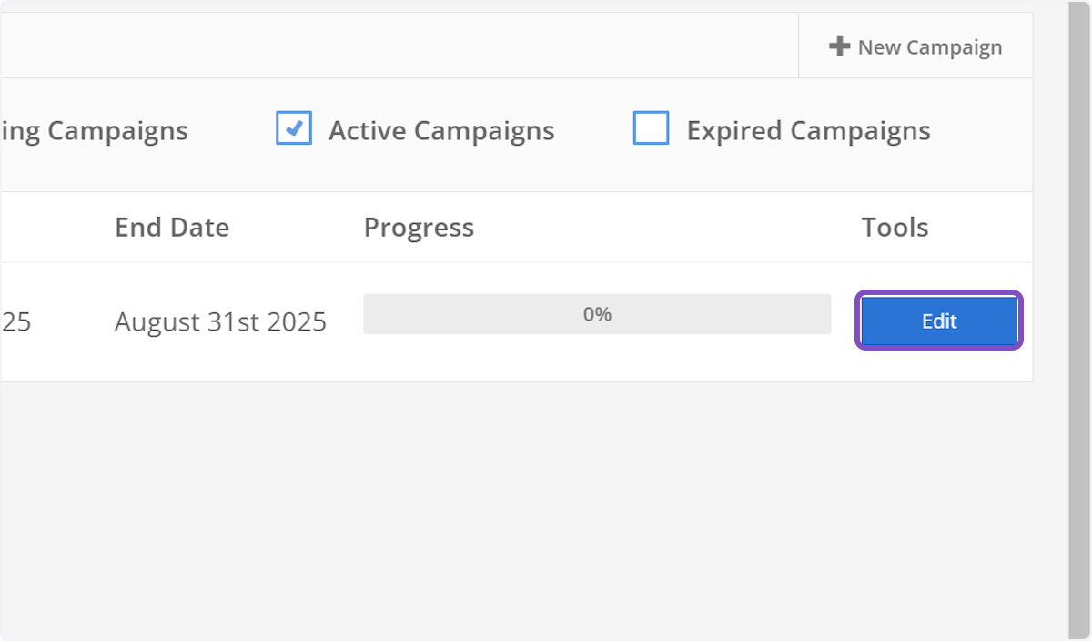The width and height of the screenshot is (1092, 641).
Task: Click the gray progress track in the Progress column
Action: 597,313
